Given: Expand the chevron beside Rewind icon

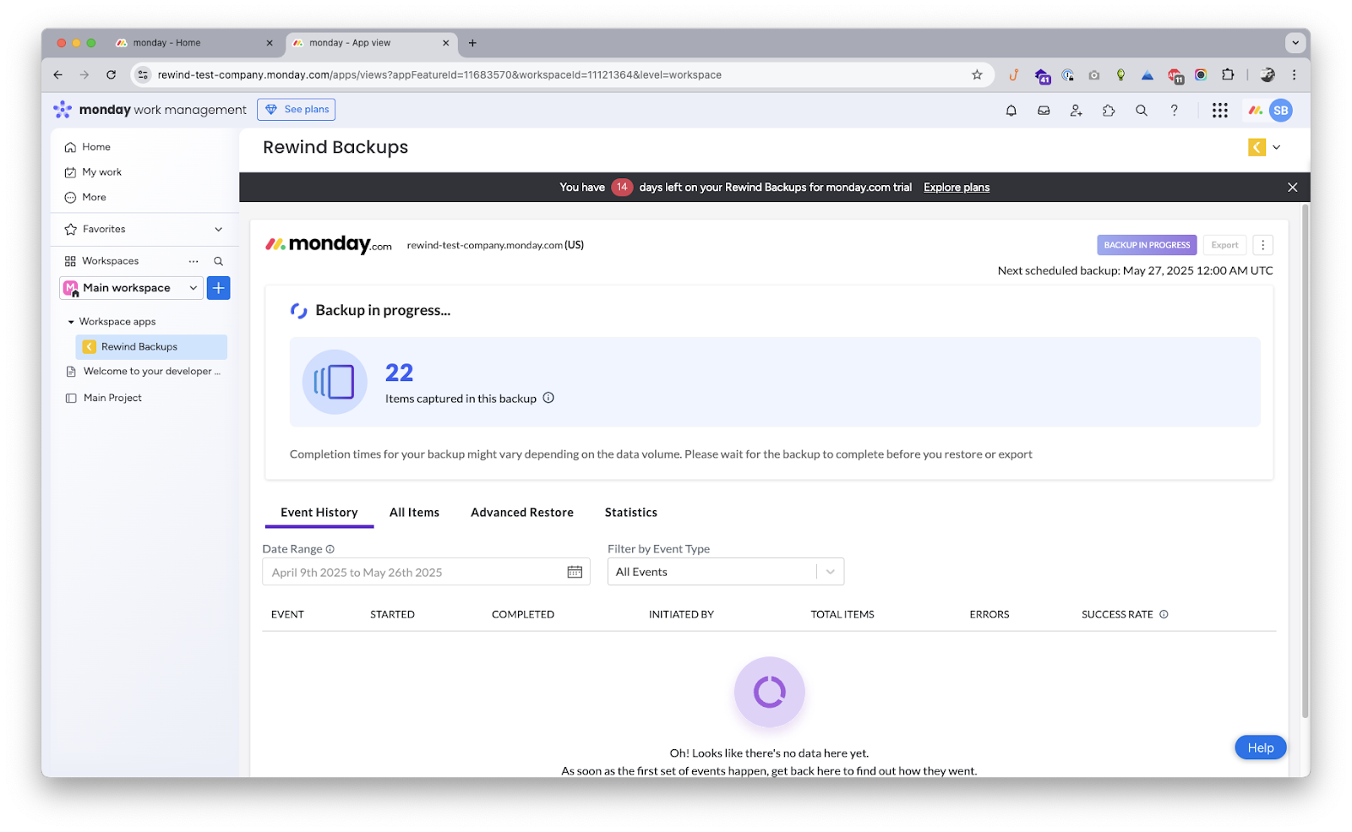Looking at the screenshot, I should pos(1276,147).
